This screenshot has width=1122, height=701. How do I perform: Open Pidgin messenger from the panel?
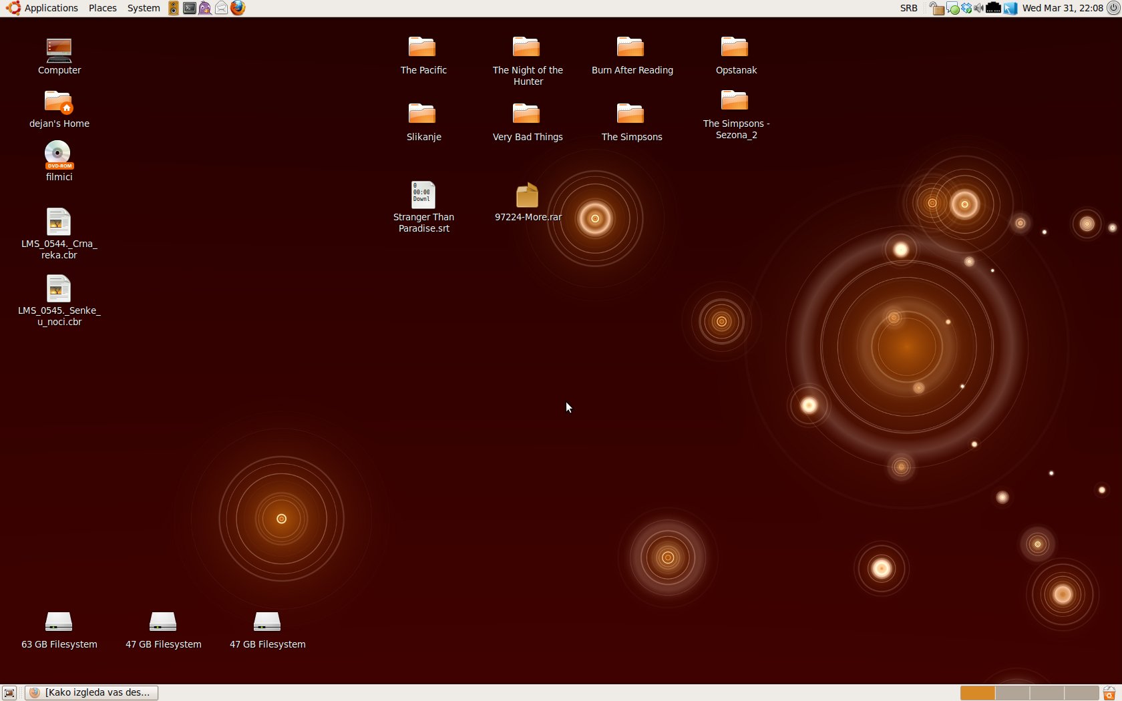pyautogui.click(x=205, y=8)
